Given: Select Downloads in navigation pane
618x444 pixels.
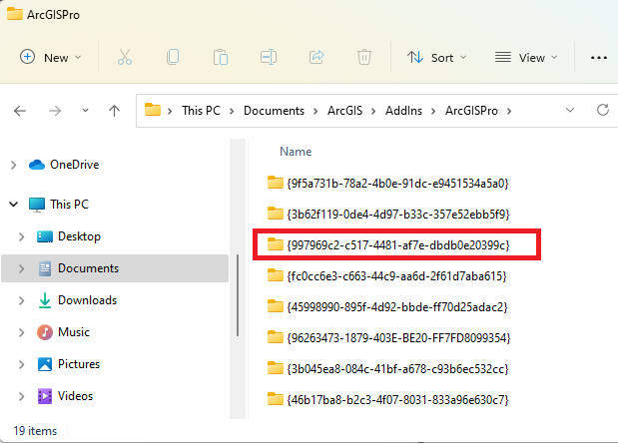Looking at the screenshot, I should tap(77, 300).
